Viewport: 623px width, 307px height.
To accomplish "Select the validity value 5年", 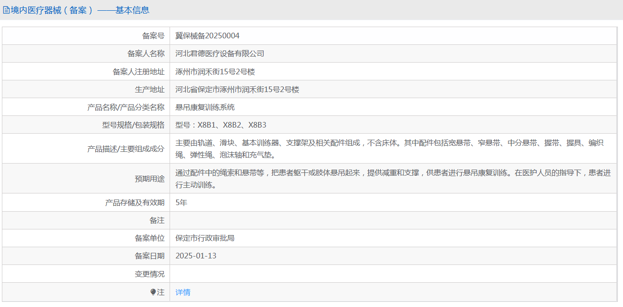I will [x=181, y=202].
